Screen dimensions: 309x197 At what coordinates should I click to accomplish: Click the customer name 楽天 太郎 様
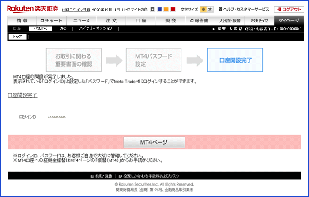coord(230,29)
